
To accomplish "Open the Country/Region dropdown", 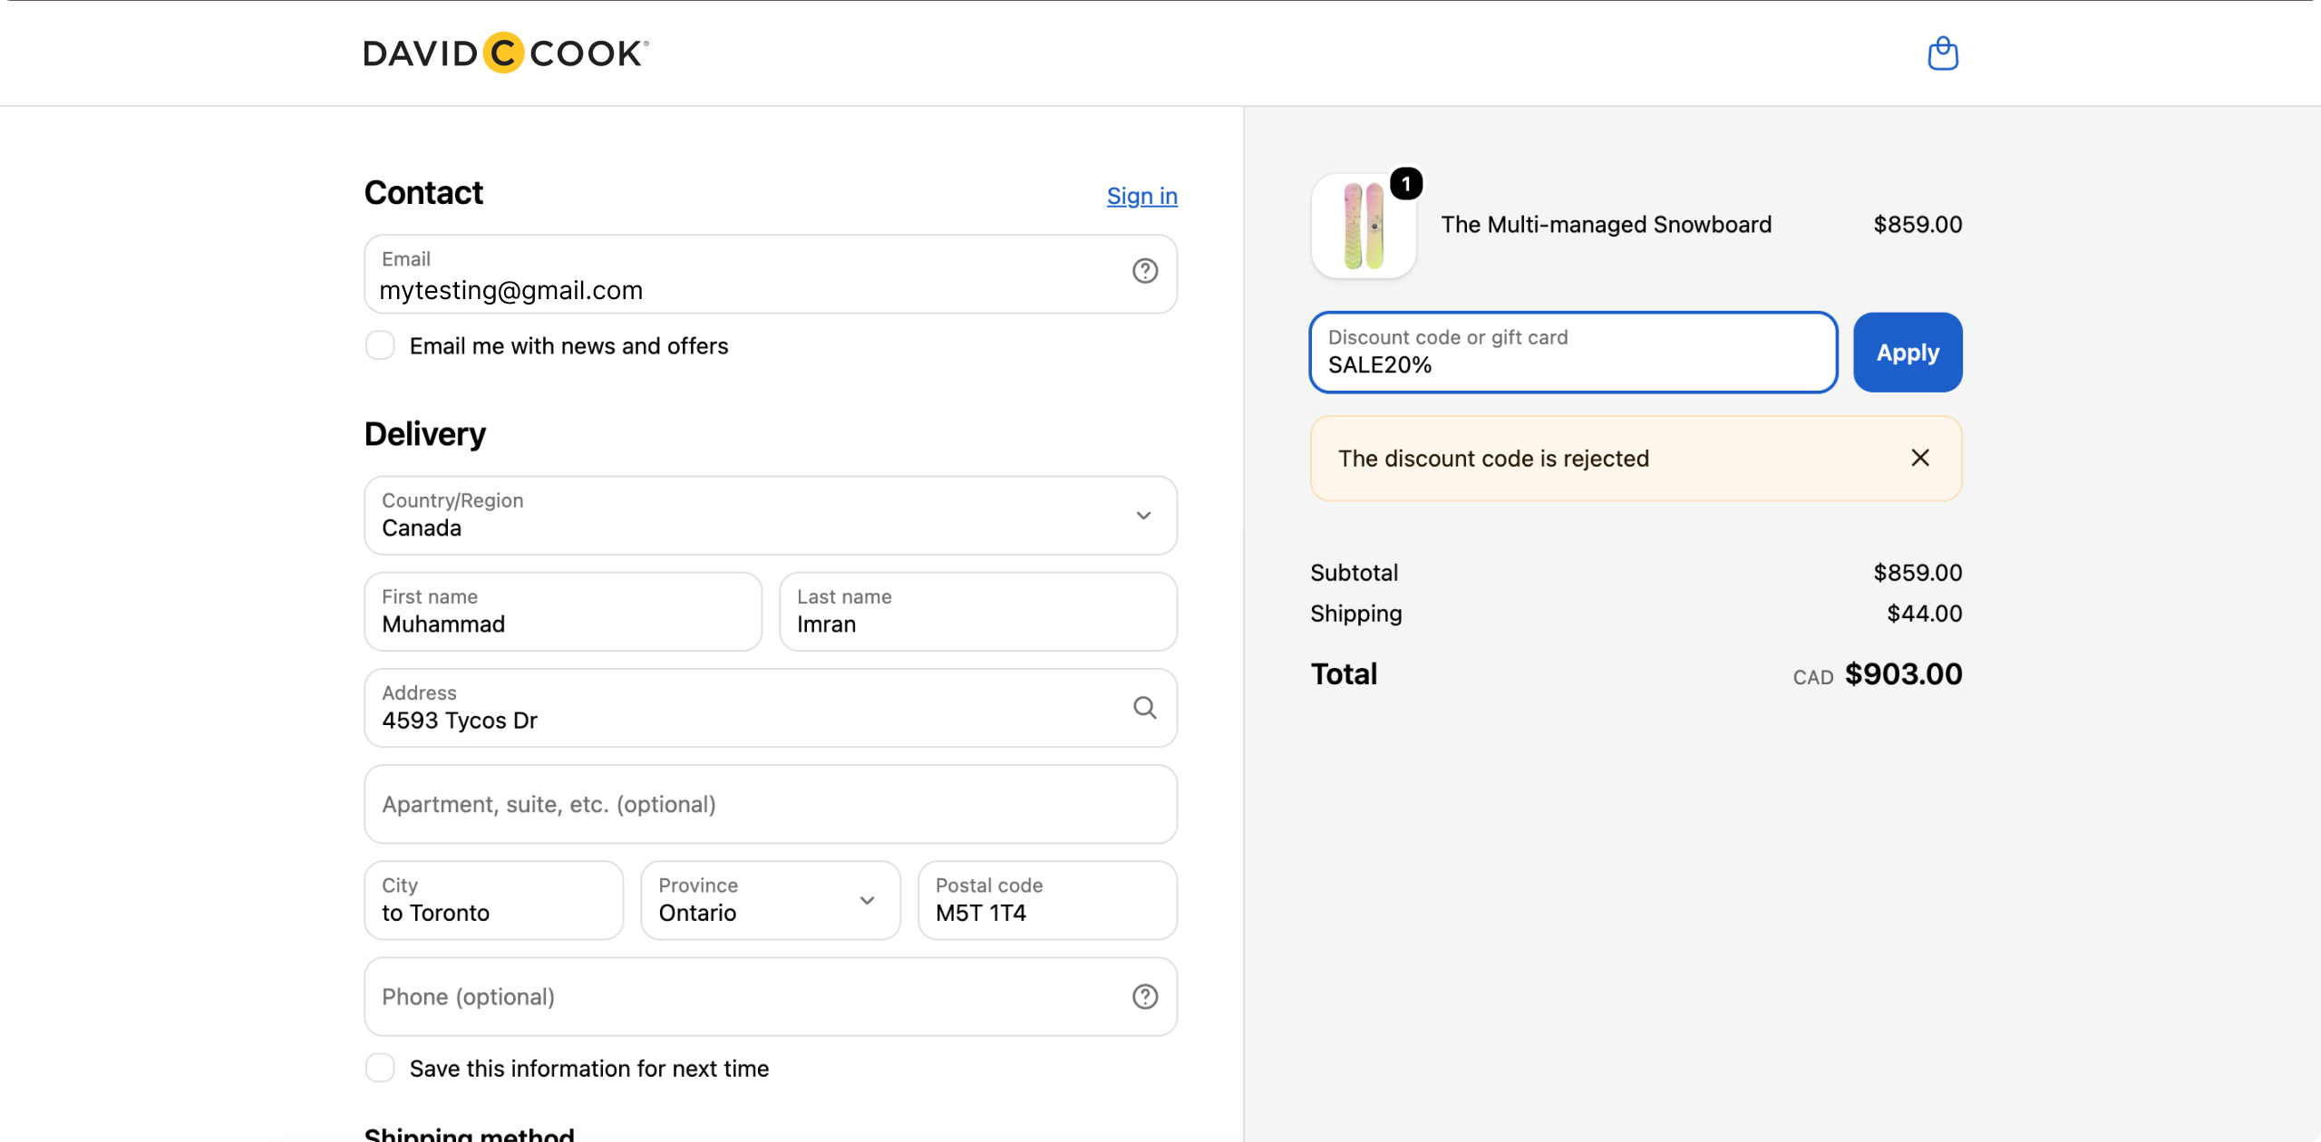I will pos(771,516).
